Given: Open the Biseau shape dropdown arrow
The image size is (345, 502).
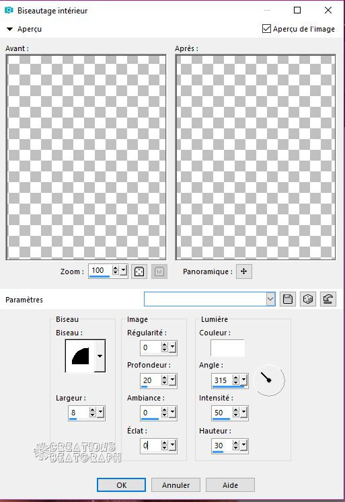Looking at the screenshot, I should pyautogui.click(x=100, y=356).
